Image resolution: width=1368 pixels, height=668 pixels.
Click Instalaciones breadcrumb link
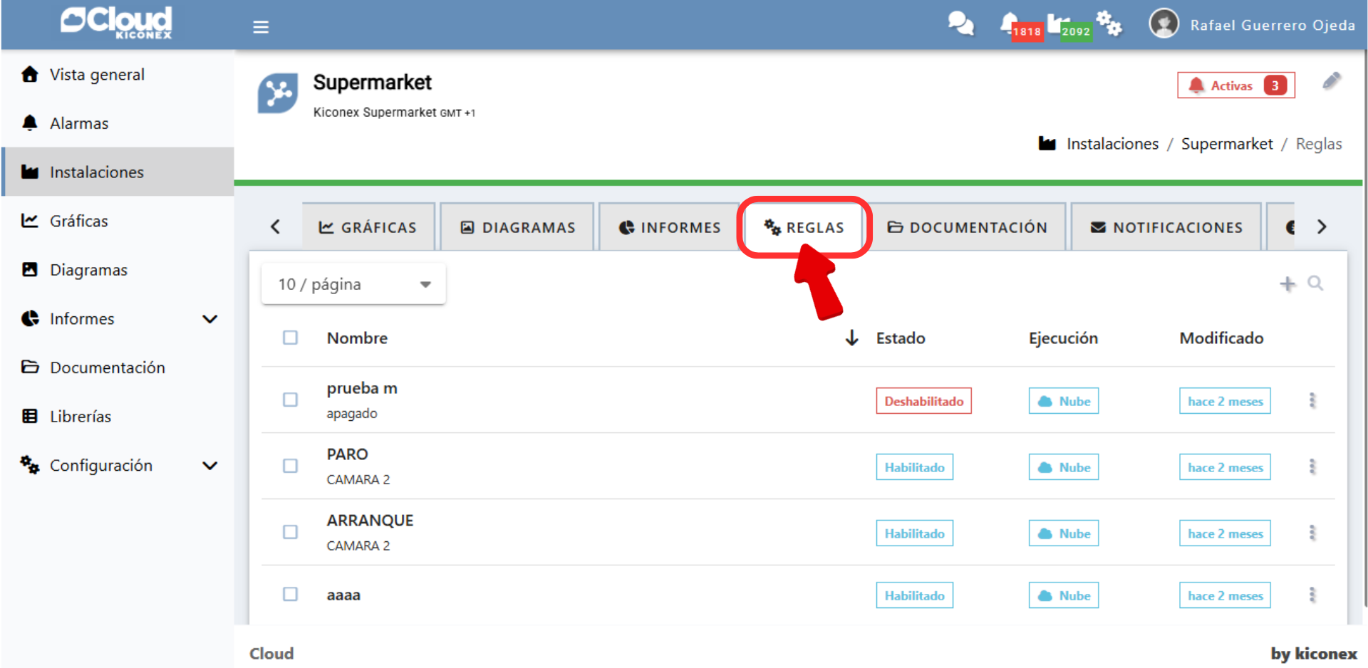(x=1111, y=144)
